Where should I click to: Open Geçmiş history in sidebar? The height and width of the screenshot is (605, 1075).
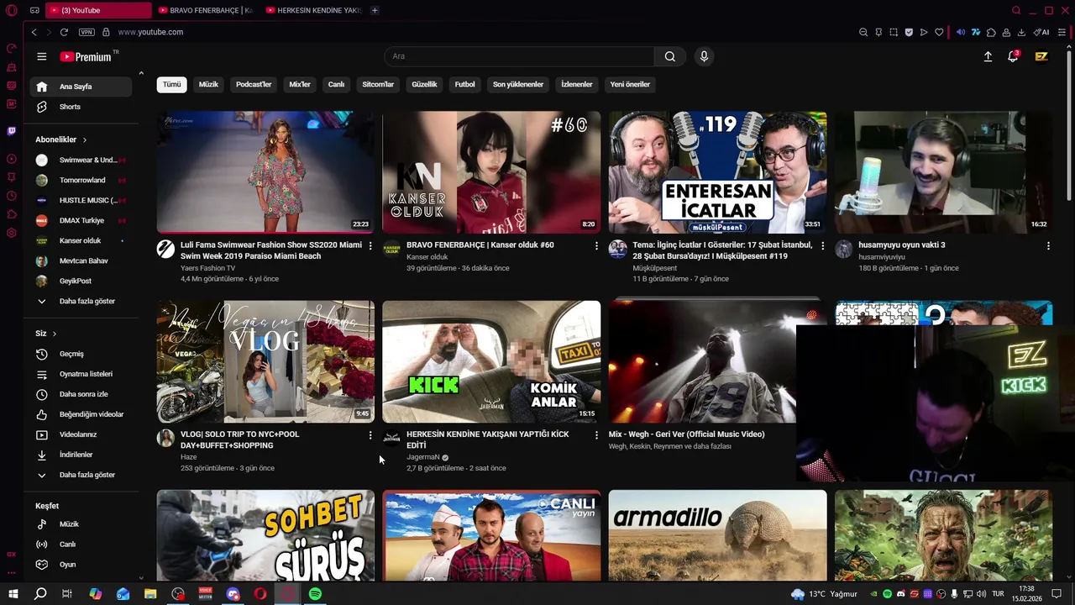coord(81,354)
